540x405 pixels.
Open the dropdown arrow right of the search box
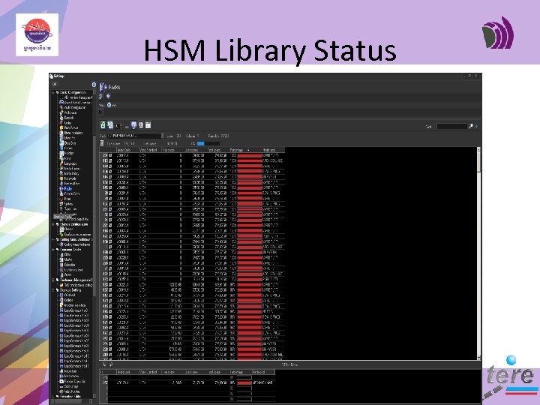tap(477, 127)
